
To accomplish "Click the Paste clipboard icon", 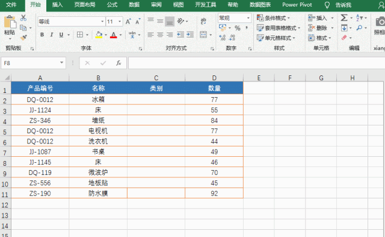I will (10, 22).
